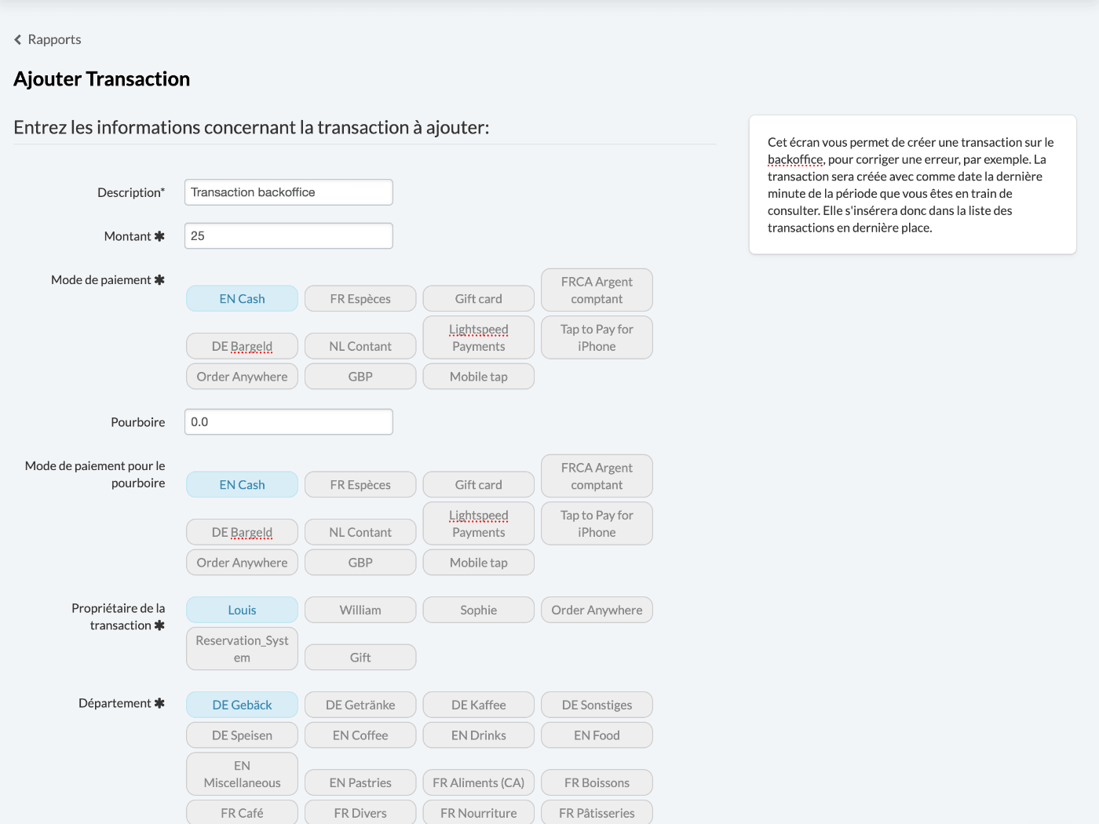1099x824 pixels.
Task: Pick the FR Boissons department
Action: (597, 783)
